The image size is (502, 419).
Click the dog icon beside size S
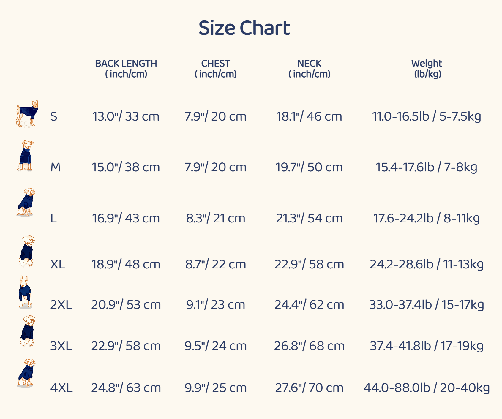tap(27, 114)
